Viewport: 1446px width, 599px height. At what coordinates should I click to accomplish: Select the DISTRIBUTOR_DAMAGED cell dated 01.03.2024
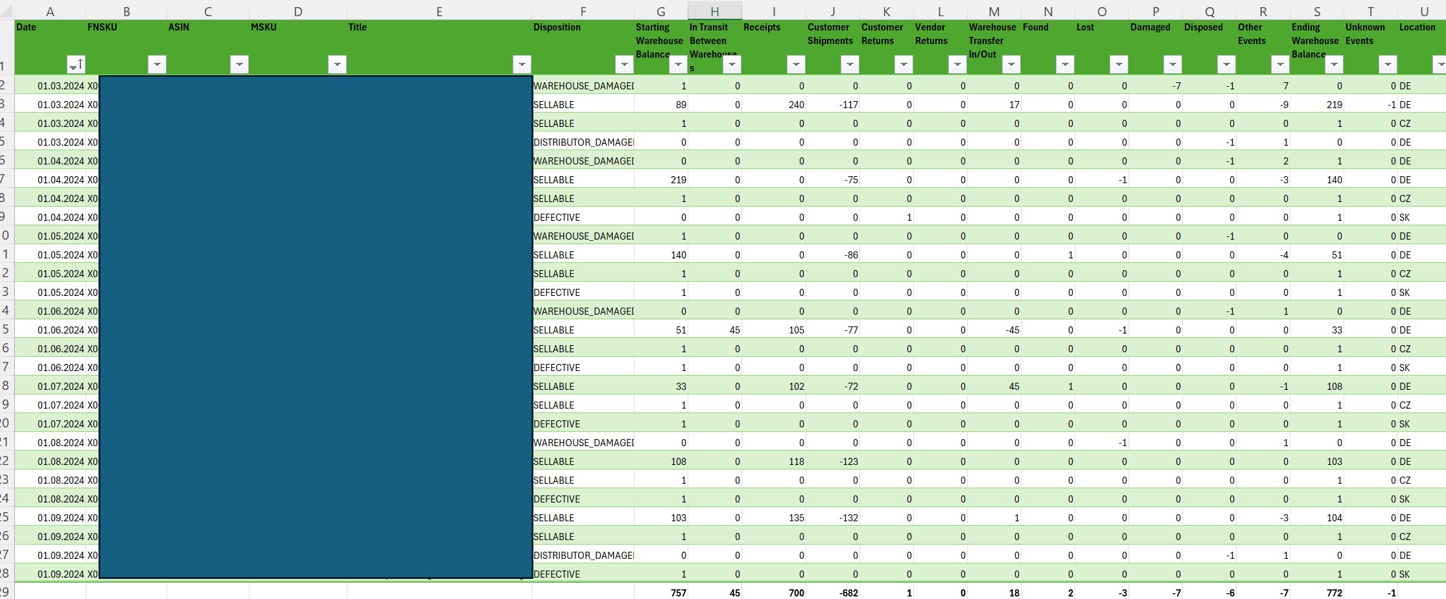tap(583, 142)
